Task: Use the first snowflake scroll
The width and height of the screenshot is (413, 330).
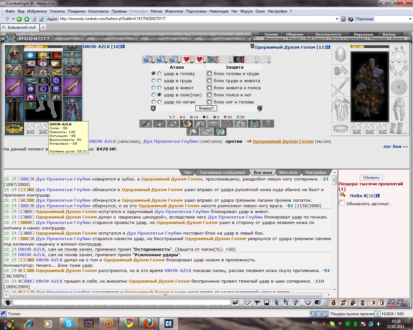Action: point(148,59)
